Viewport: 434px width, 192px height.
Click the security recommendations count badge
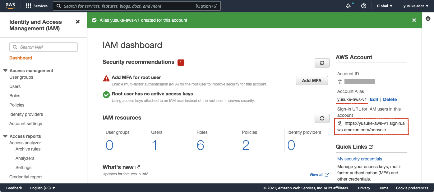coord(181,63)
